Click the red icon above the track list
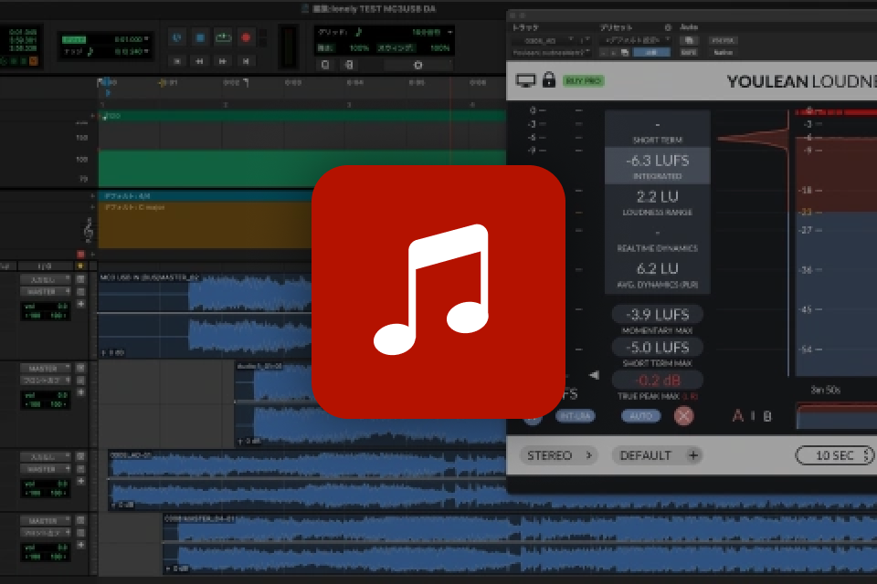The image size is (877, 584). pos(80,255)
